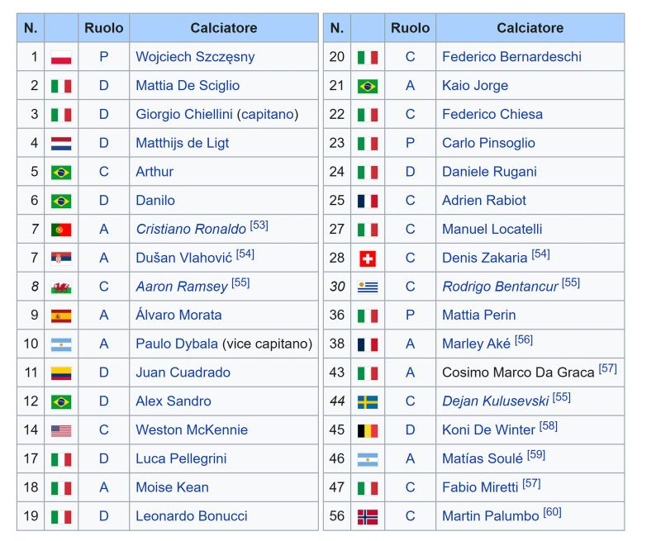Image resolution: width=661 pixels, height=541 pixels.
Task: Follow footnote 60 next to Martin Palumbo
Action: pos(552,512)
